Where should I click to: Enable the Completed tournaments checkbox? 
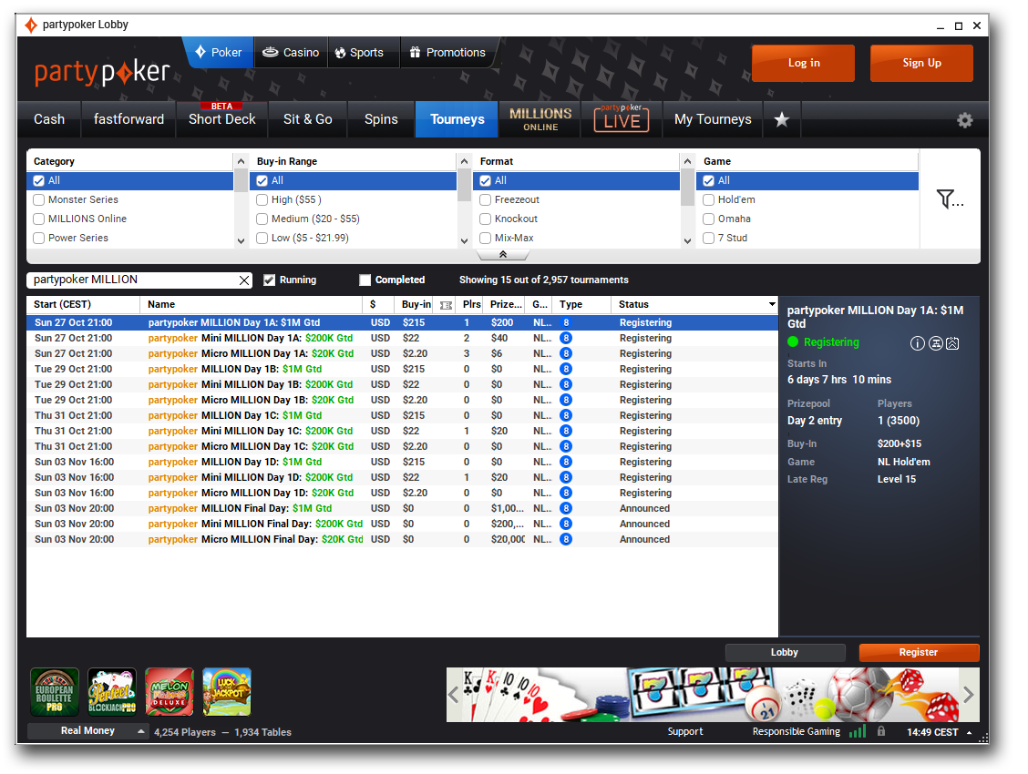pos(365,280)
